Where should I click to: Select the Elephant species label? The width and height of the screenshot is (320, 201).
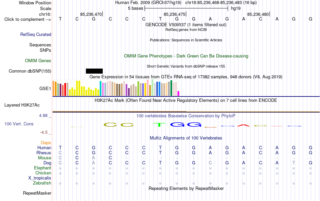tap(43, 168)
